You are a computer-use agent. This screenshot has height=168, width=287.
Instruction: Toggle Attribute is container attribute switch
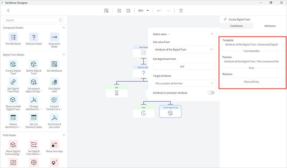(x=211, y=93)
